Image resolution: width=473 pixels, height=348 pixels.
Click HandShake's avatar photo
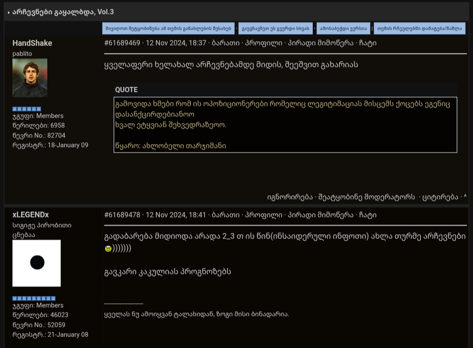click(30, 78)
